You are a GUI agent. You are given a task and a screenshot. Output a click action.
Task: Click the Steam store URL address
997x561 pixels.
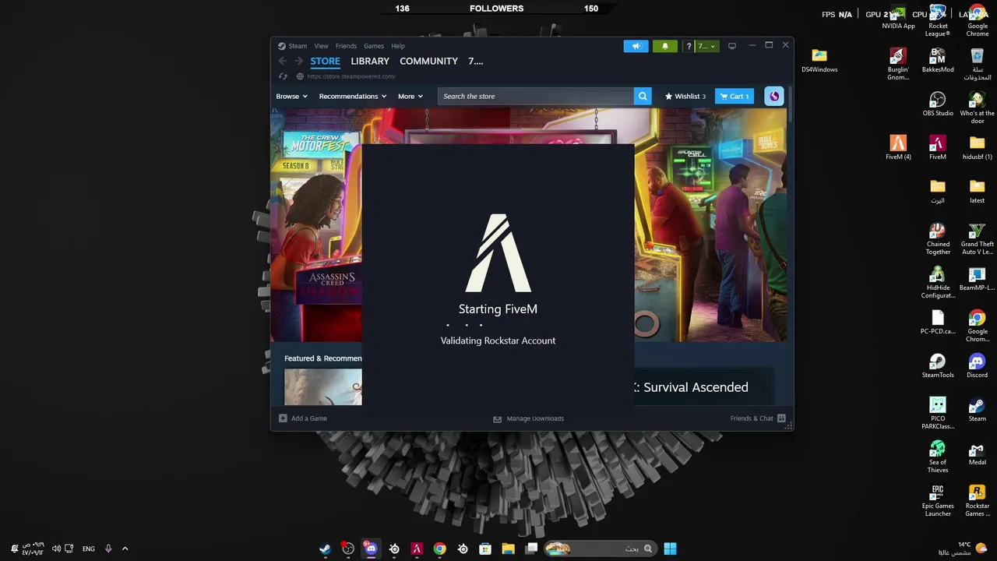pyautogui.click(x=351, y=76)
